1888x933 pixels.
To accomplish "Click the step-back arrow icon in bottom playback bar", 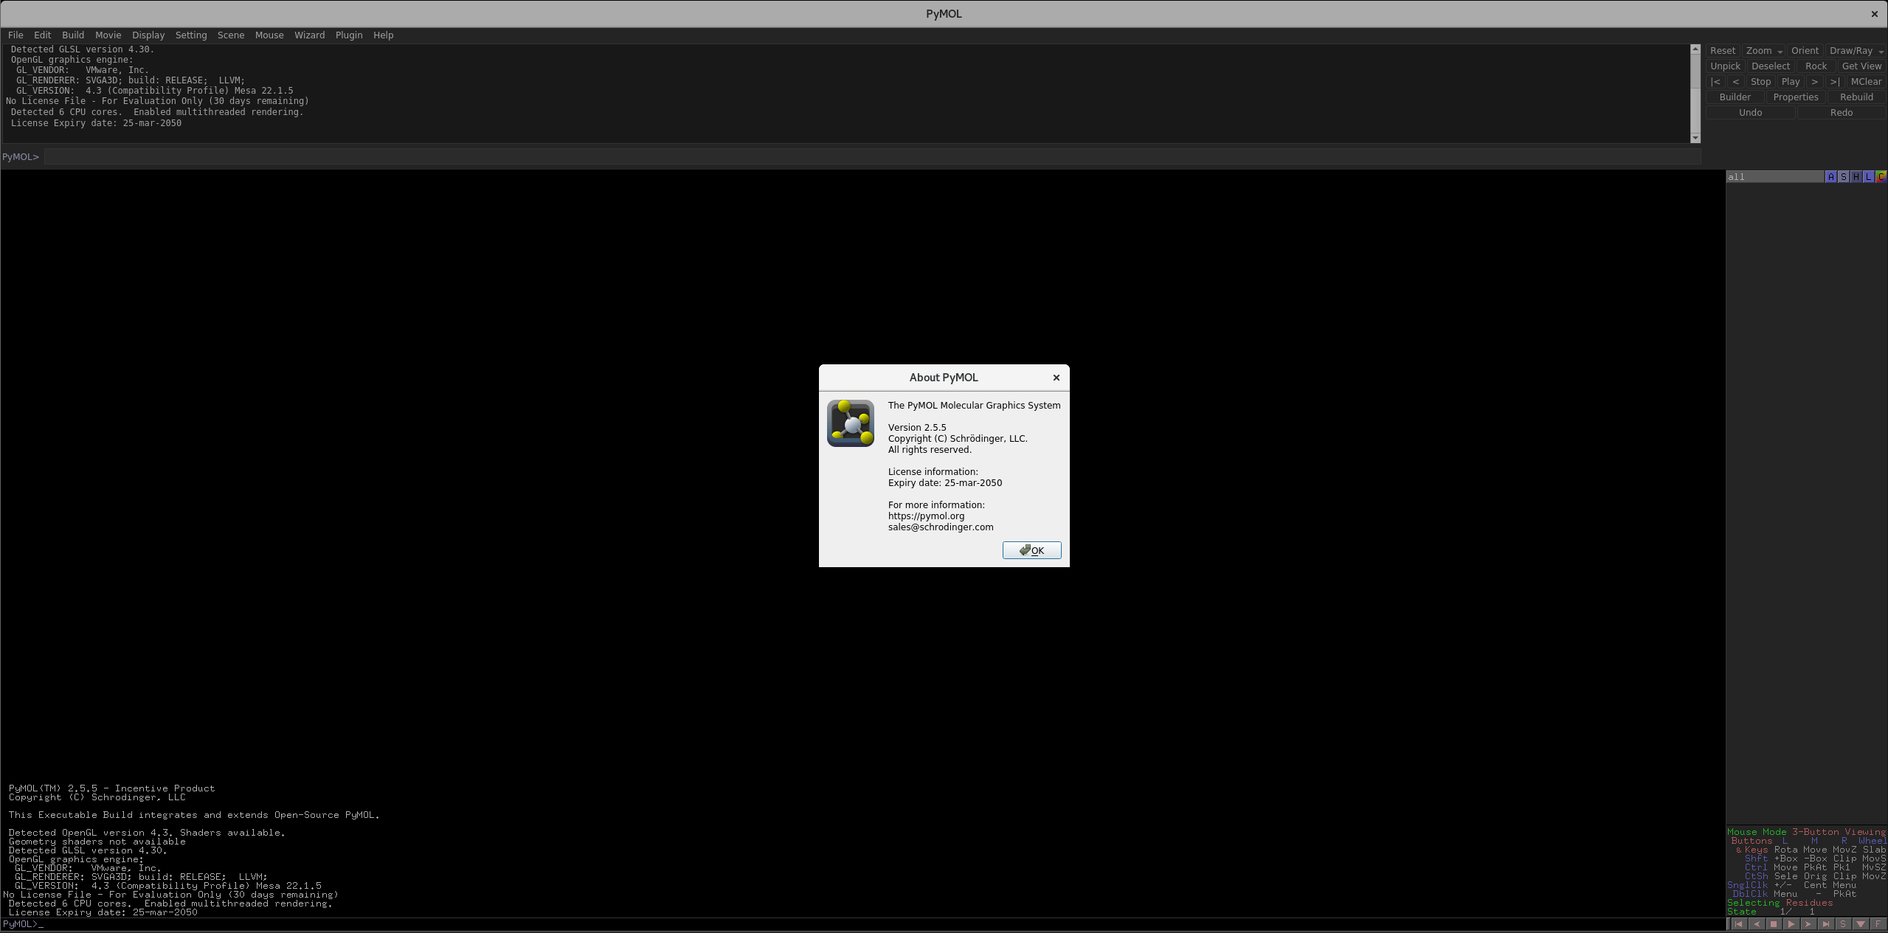I will tap(1757, 924).
